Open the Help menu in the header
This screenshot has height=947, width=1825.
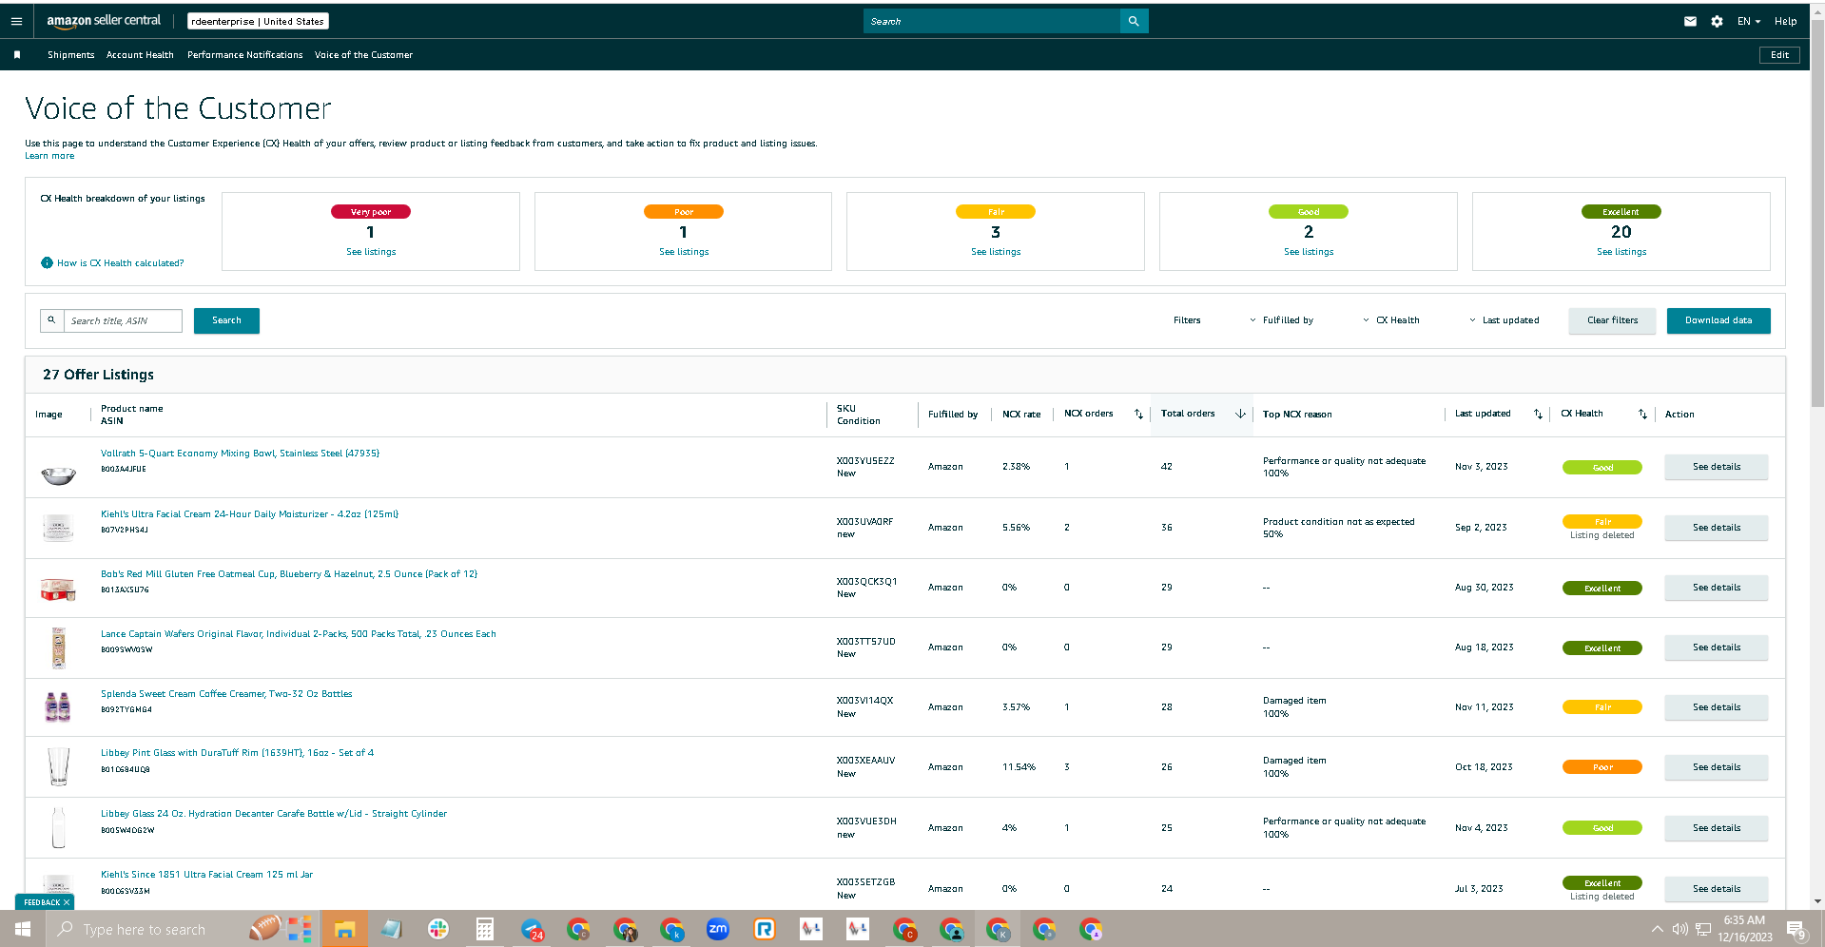(1785, 21)
